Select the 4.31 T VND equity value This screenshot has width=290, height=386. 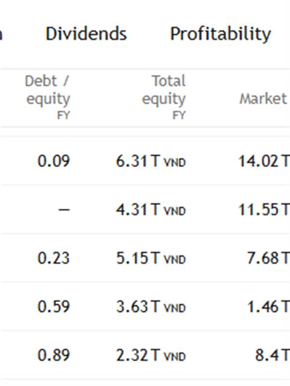[x=150, y=210]
